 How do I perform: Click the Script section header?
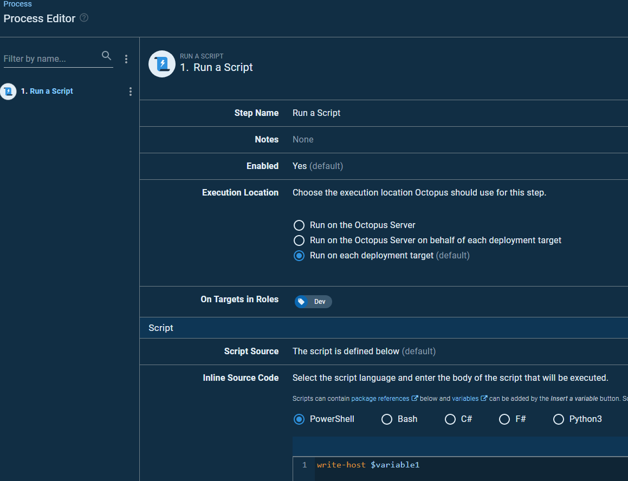click(161, 327)
